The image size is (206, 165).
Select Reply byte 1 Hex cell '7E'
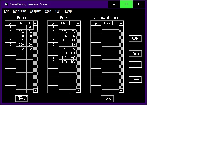coord(73,27)
